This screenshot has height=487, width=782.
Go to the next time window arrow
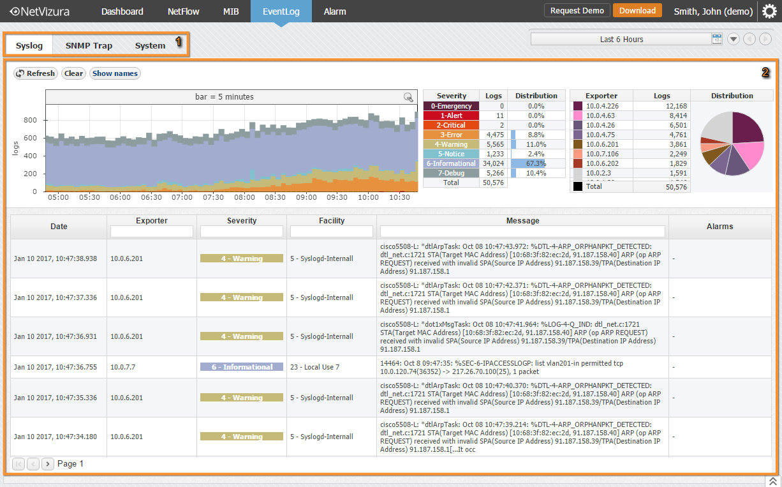(765, 40)
